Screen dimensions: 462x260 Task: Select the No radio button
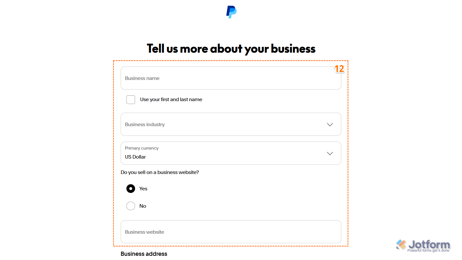click(131, 206)
